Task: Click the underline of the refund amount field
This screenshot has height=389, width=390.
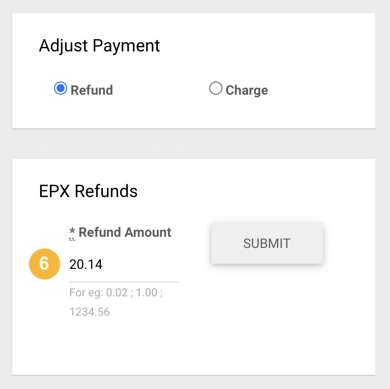Action: [x=125, y=282]
